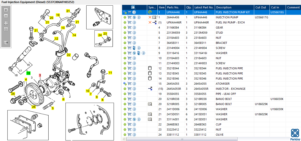Click info icon for FUEL INJECTION PUMP KIT
The image size is (301, 141).
tap(134, 12)
